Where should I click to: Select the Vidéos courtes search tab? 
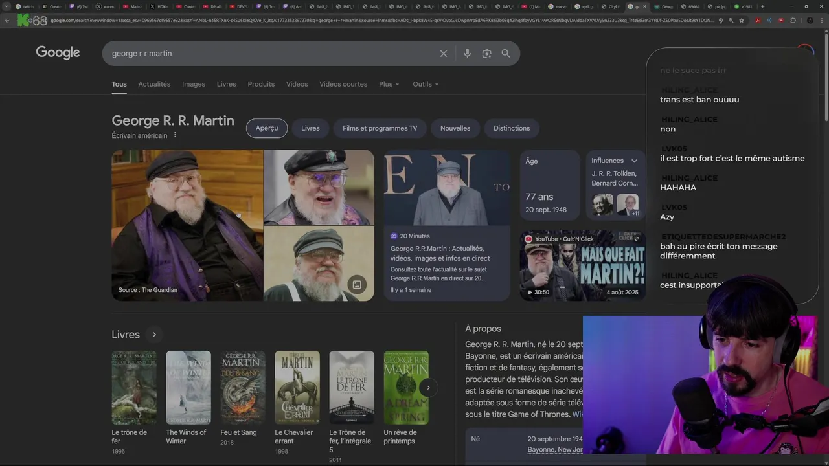pyautogui.click(x=343, y=84)
